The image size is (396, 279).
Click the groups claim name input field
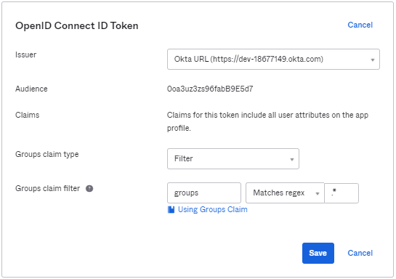pos(204,193)
